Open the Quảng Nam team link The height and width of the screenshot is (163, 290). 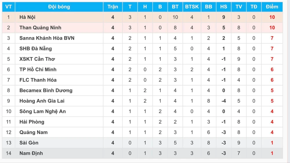coord(33,132)
